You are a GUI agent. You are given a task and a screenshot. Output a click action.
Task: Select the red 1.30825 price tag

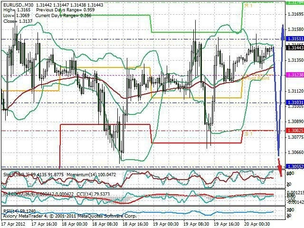[295, 130]
